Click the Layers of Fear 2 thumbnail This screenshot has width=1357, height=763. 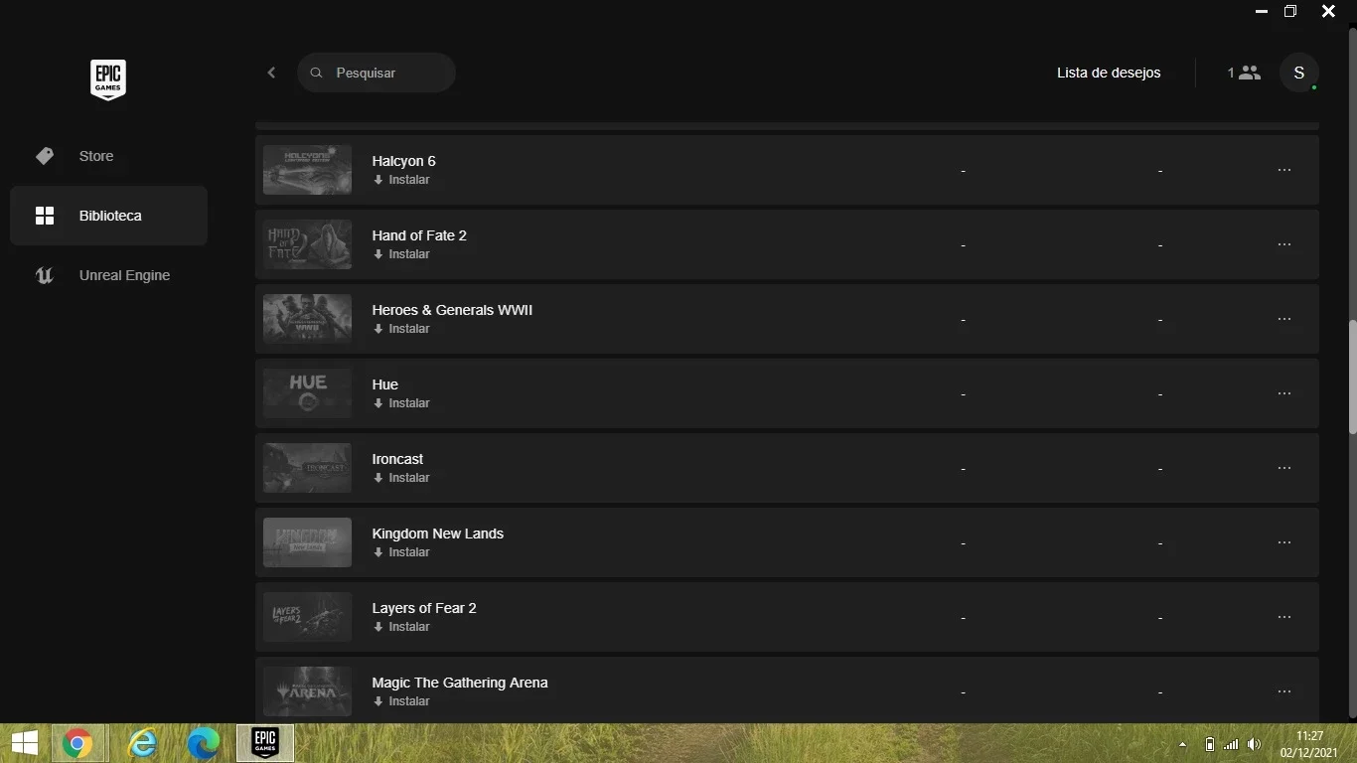[307, 617]
